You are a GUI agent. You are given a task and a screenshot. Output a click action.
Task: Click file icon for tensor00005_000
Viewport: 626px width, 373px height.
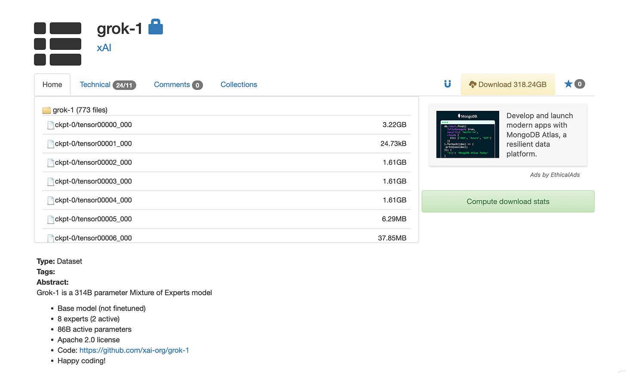(51, 220)
